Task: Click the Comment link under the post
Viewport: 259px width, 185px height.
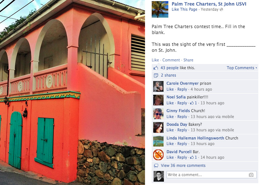Action: coord(171,60)
